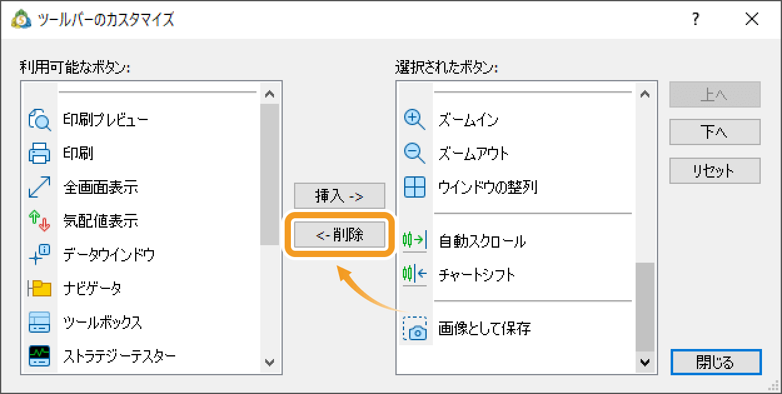This screenshot has width=782, height=394.
Task: Select the データウインドウ crosshair icon
Action: coord(39,255)
